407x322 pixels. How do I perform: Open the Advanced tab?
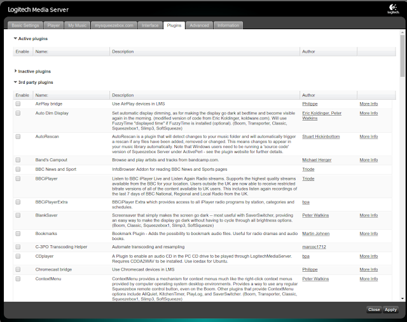(199, 25)
